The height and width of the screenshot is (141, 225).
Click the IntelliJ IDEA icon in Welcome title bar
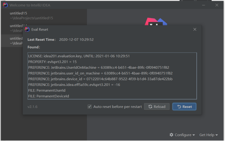click(5, 5)
